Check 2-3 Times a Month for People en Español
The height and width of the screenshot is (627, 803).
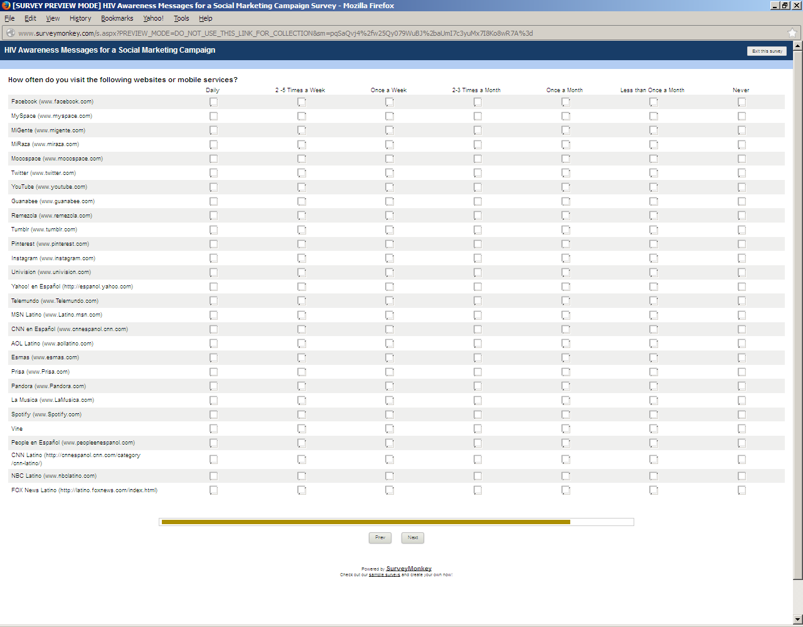pos(477,443)
